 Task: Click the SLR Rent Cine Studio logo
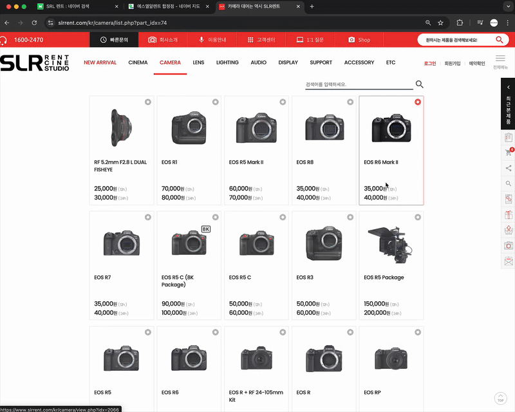coord(35,62)
